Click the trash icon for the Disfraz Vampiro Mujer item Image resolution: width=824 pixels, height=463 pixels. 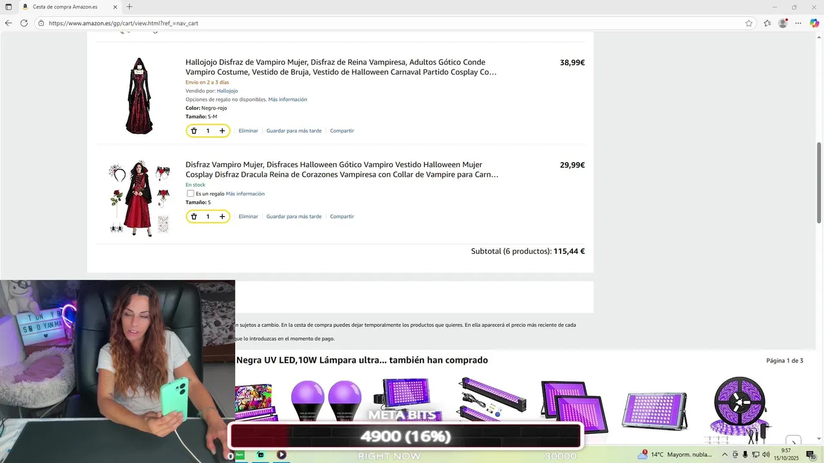(194, 217)
